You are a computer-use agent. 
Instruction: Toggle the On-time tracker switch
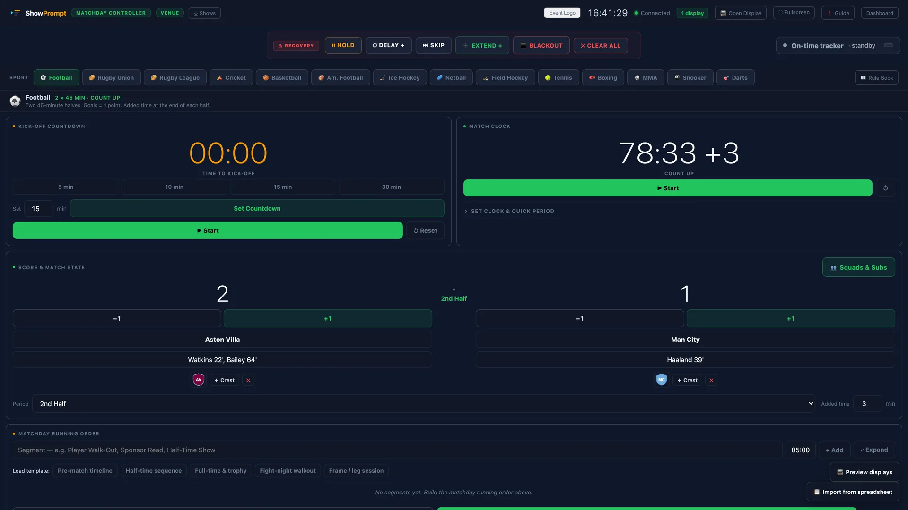point(889,46)
